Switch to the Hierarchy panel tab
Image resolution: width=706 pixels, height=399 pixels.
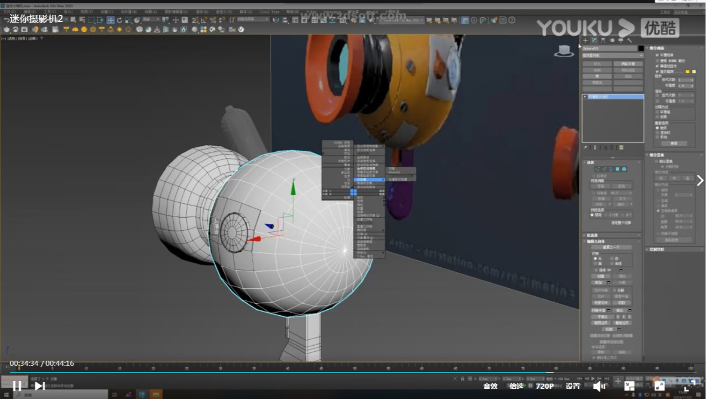pyautogui.click(x=603, y=40)
